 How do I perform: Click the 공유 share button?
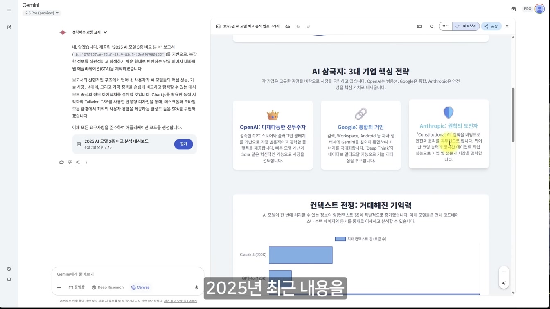[491, 26]
